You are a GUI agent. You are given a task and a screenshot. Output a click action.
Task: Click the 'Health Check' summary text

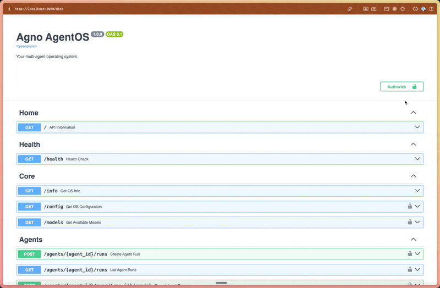pos(77,159)
